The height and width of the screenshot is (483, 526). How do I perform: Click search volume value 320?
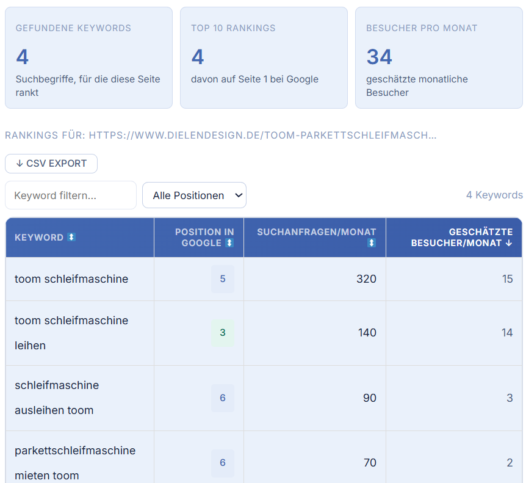point(366,279)
